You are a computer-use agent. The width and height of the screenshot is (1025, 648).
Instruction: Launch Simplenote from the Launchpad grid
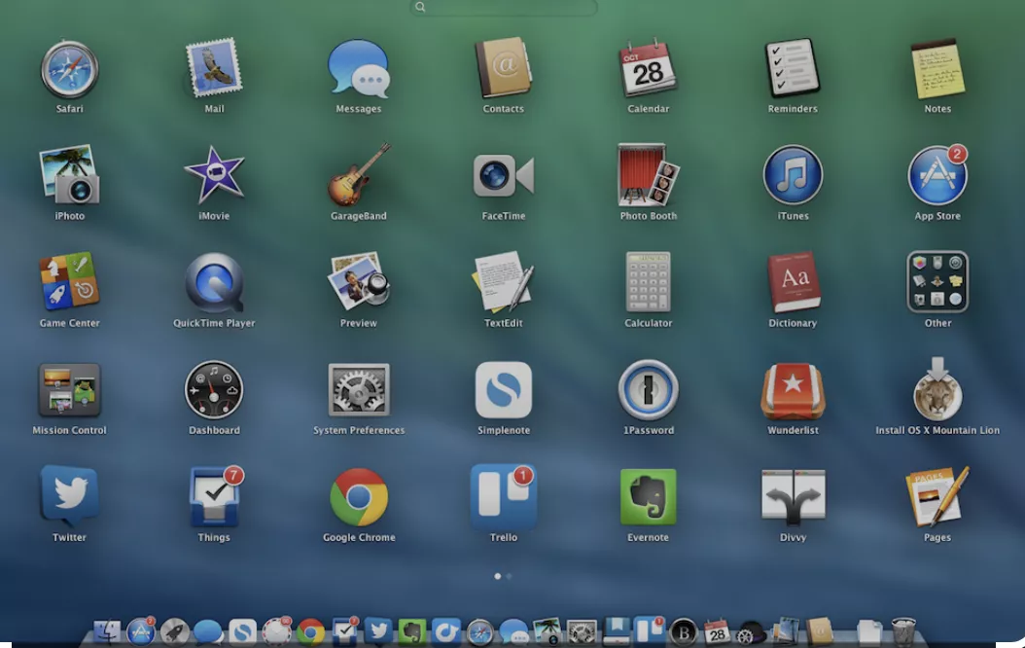tap(503, 390)
